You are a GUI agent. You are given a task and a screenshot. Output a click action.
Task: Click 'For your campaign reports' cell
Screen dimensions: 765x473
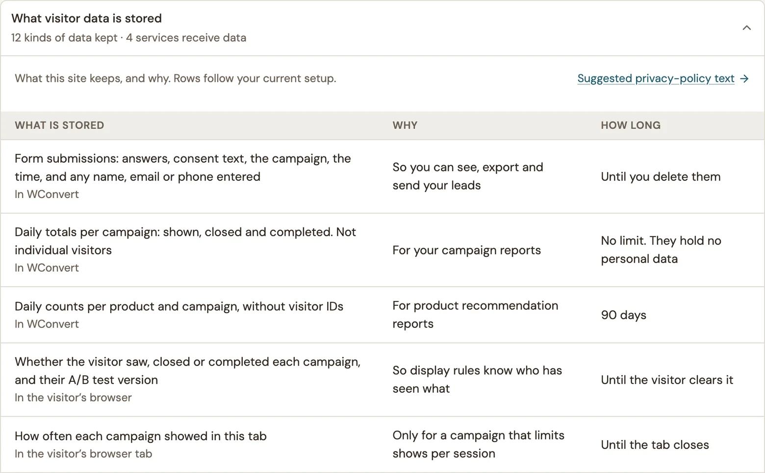[466, 250]
